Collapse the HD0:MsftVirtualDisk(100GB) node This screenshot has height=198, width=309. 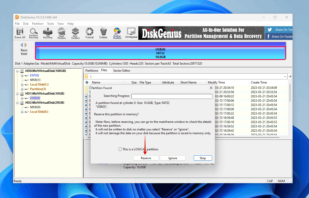17,71
